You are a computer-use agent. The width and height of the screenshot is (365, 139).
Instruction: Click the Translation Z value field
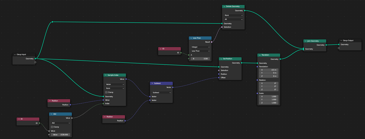pyautogui.click(x=269, y=76)
